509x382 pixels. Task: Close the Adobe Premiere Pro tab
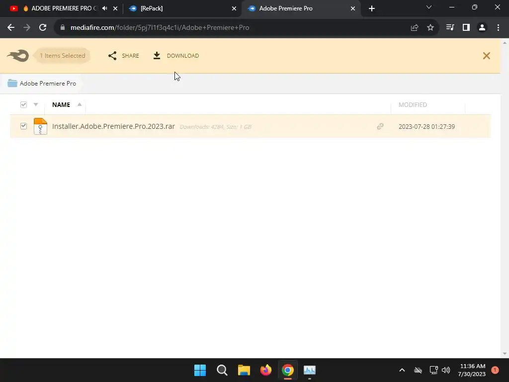[x=353, y=8]
